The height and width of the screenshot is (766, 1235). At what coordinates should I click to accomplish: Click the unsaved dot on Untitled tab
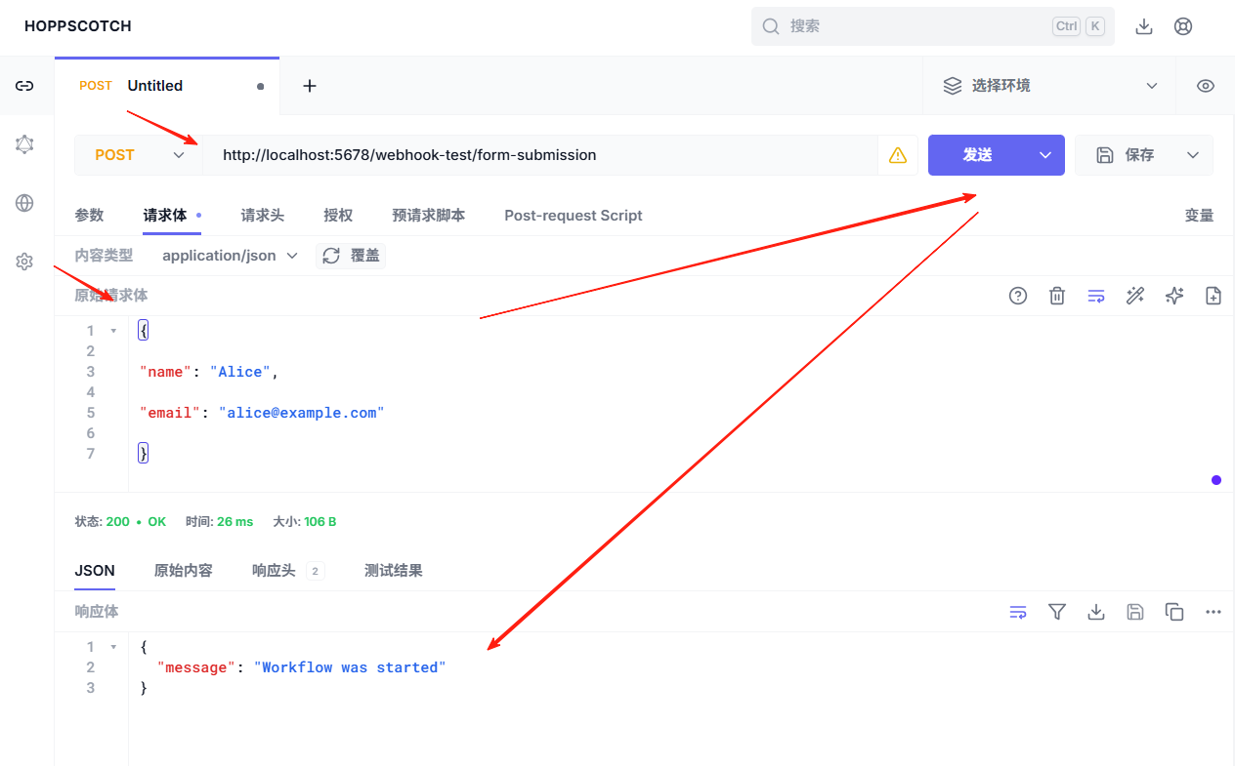pos(260,86)
